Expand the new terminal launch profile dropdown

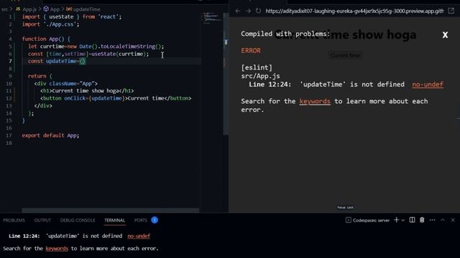pos(403,220)
